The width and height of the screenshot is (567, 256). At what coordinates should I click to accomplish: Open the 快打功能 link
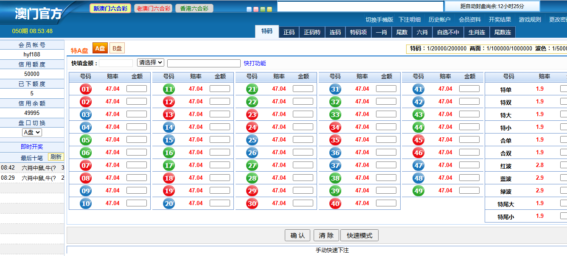255,63
